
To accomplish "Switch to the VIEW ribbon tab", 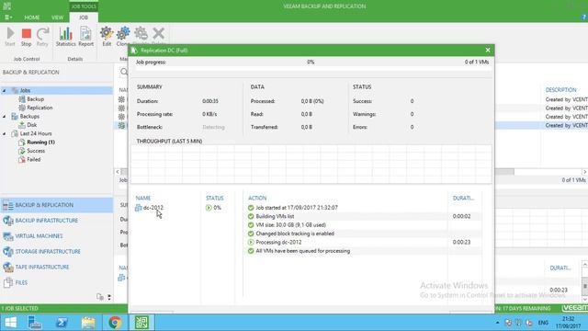I will click(x=57, y=17).
